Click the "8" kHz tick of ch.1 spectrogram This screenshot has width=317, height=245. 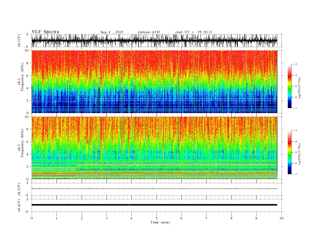click(28, 63)
